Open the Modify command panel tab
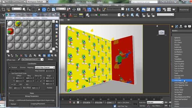The image size is (192, 108). 177,26
